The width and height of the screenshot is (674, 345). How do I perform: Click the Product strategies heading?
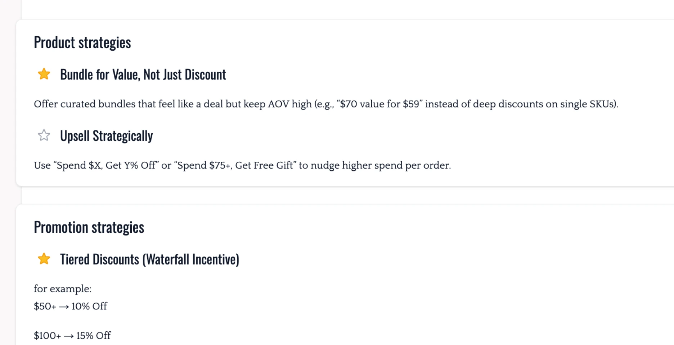point(82,42)
